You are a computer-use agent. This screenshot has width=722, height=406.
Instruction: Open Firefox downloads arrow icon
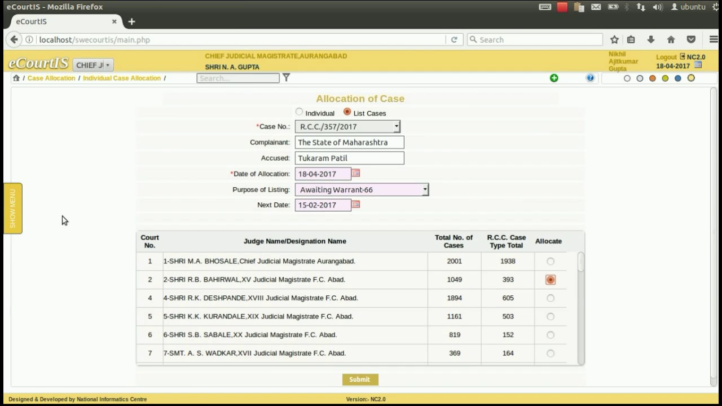[x=651, y=39]
